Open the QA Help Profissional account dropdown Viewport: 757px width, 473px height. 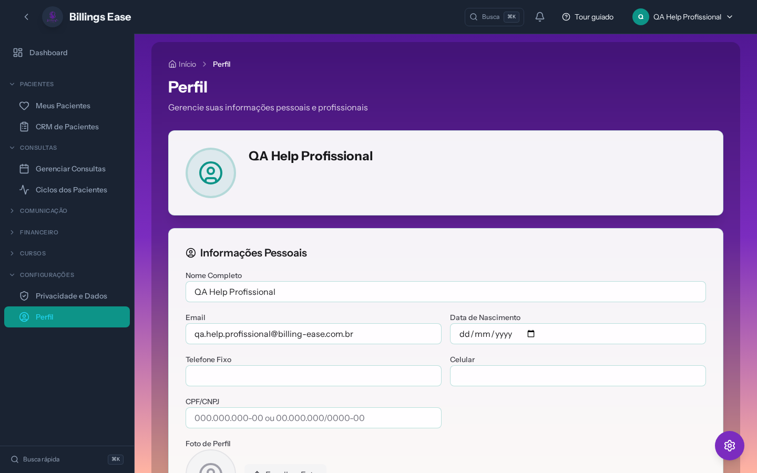[729, 17]
